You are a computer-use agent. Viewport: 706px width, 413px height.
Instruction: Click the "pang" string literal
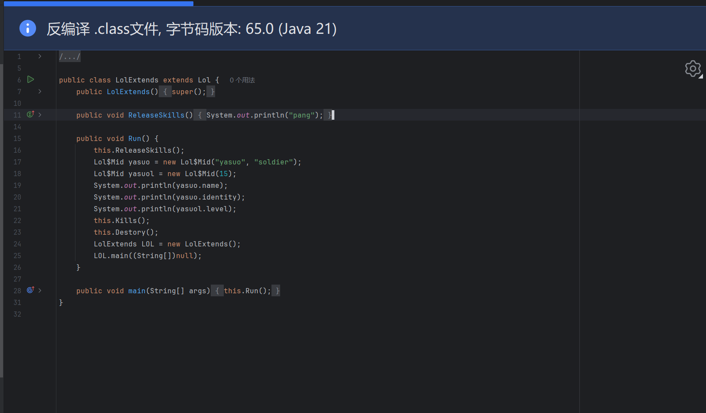[302, 115]
